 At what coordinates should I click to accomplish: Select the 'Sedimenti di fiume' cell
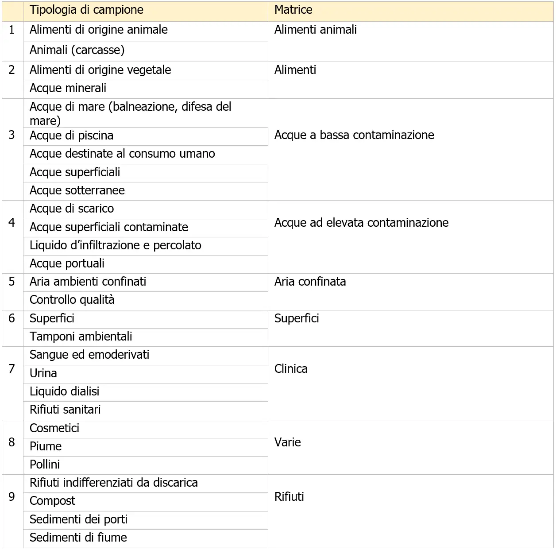click(146, 538)
